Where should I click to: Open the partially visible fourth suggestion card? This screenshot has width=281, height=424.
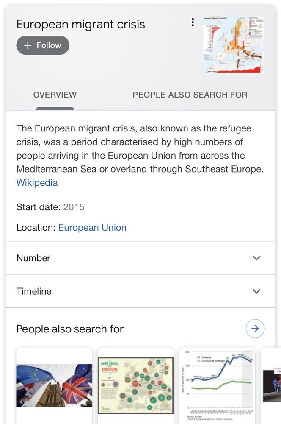[x=271, y=385]
